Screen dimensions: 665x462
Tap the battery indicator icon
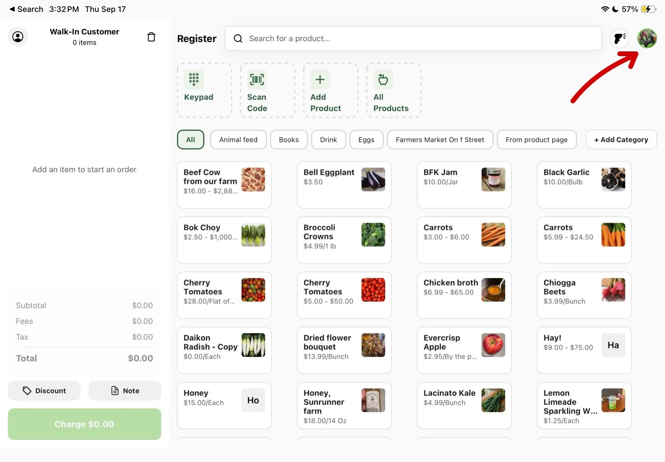coord(648,9)
